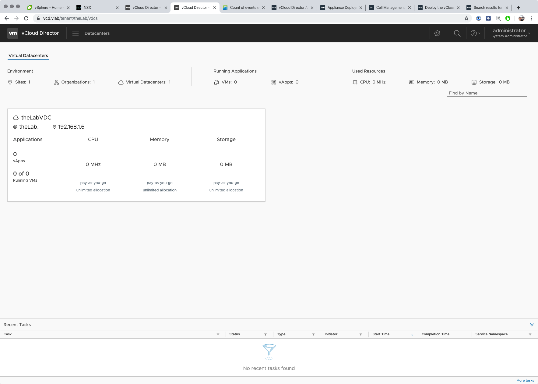Click the vm vCloud Director logo

33,33
